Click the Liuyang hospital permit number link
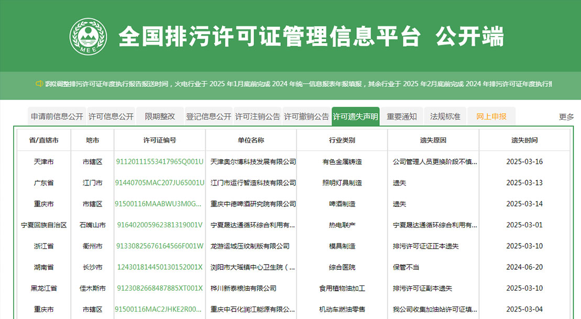 pos(160,267)
